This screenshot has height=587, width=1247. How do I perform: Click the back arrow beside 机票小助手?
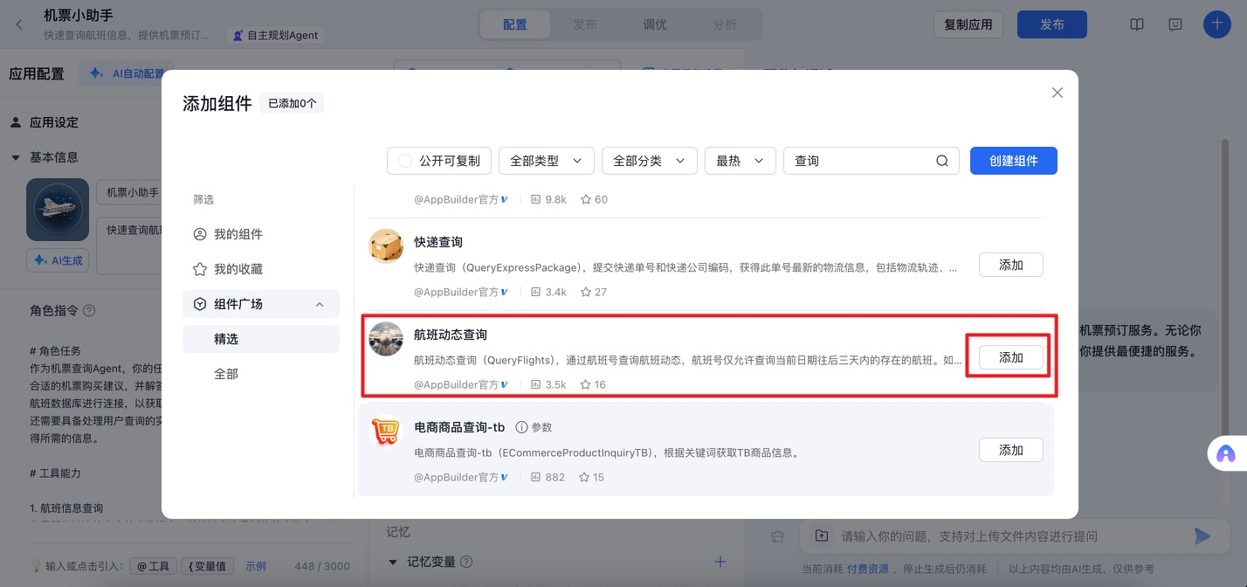[19, 24]
